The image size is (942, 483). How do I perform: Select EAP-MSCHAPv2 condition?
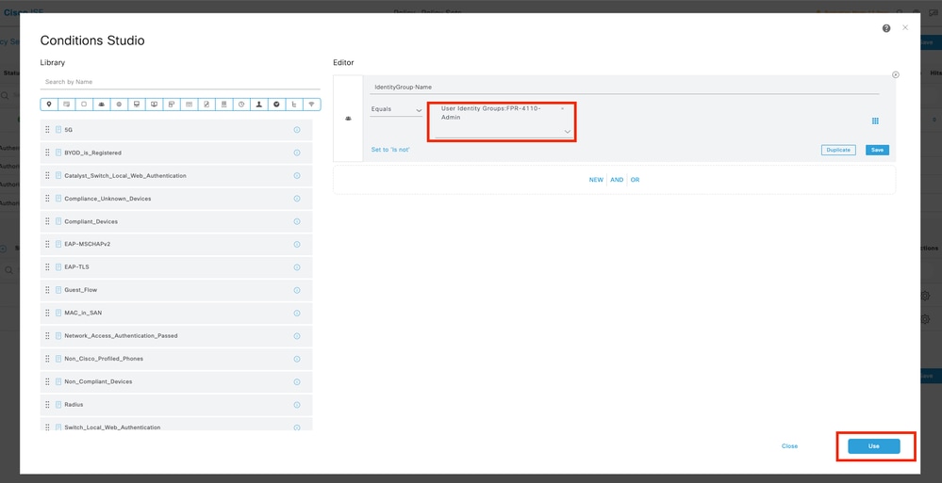point(176,244)
